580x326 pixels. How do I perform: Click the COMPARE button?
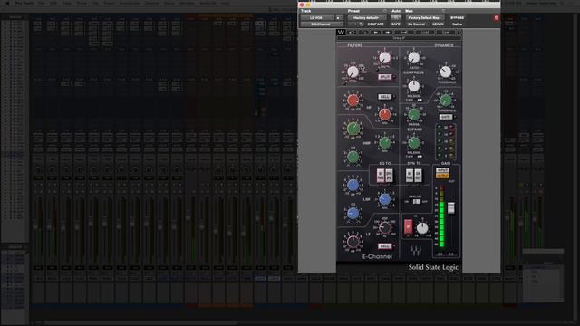point(375,24)
